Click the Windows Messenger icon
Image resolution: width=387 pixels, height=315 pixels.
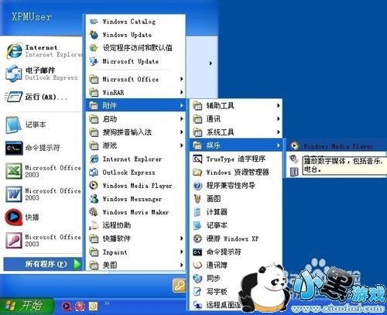tap(94, 199)
